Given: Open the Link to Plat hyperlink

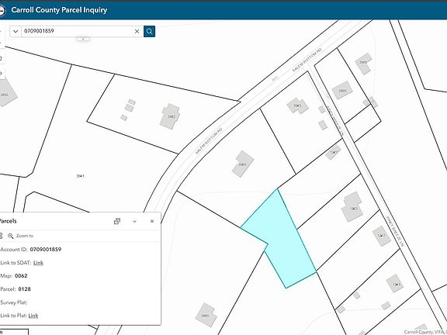Looking at the screenshot, I should click(x=33, y=316).
